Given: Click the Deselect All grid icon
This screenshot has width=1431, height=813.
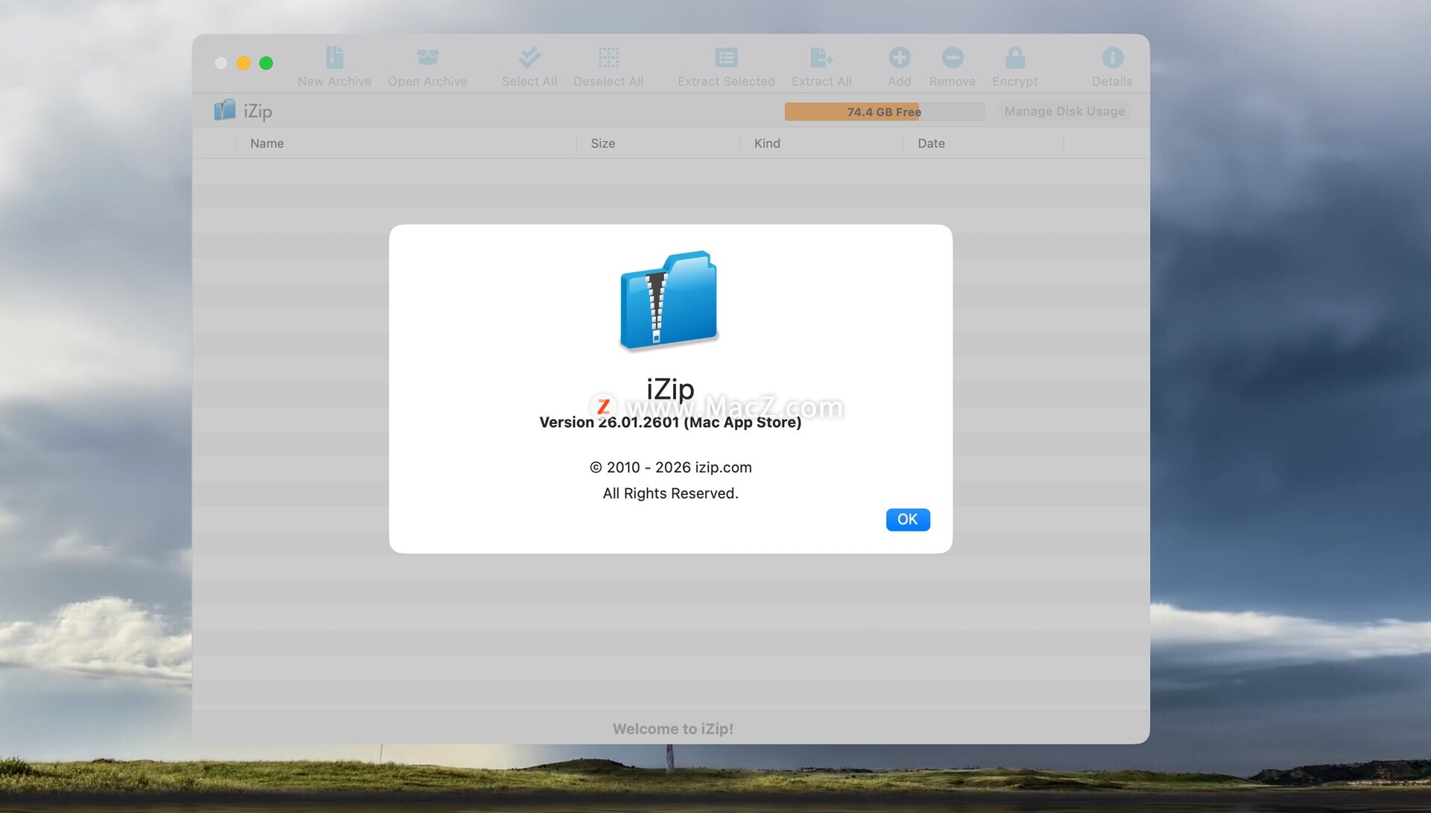Looking at the screenshot, I should click(x=608, y=58).
